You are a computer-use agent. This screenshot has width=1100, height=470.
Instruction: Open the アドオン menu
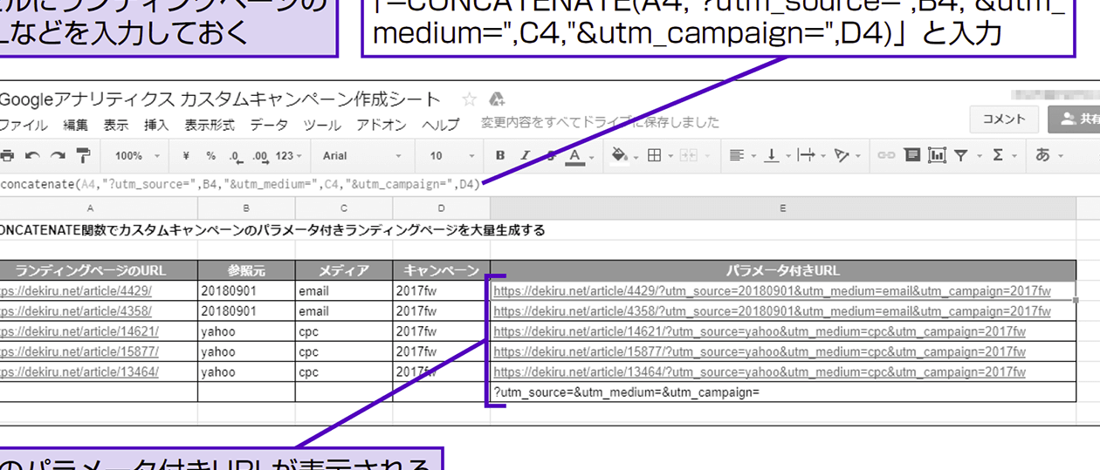tap(382, 125)
